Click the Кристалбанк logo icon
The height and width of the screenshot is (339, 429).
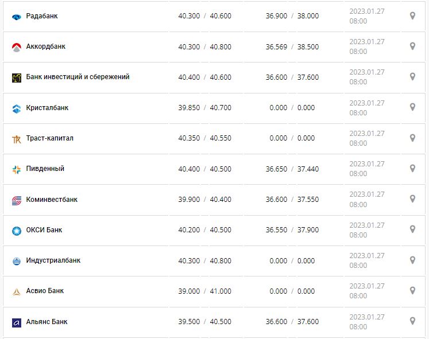coord(16,108)
